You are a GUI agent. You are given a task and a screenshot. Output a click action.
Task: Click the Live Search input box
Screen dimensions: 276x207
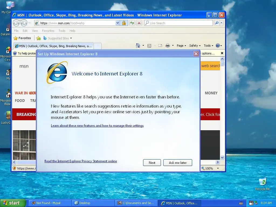tap(178, 23)
